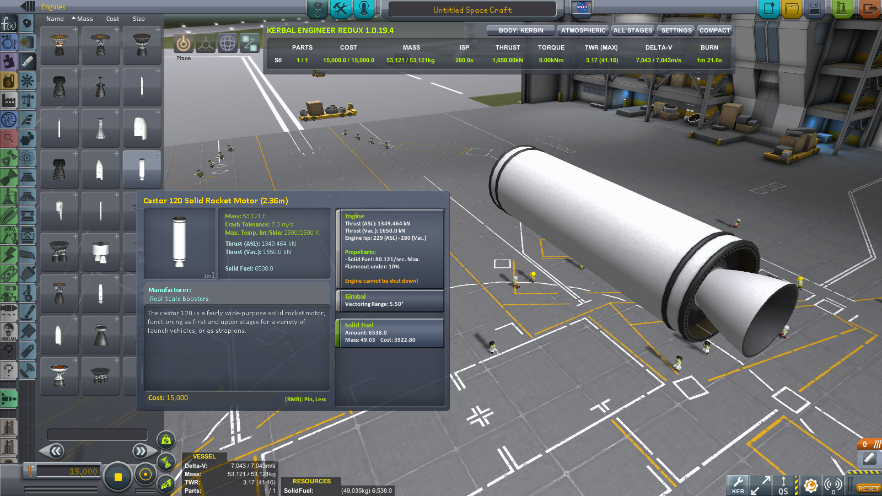
Task: Open BODY: KERBIN selector
Action: [520, 30]
